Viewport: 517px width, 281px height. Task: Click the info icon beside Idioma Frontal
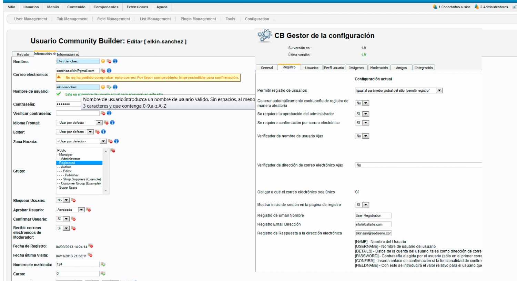click(112, 122)
